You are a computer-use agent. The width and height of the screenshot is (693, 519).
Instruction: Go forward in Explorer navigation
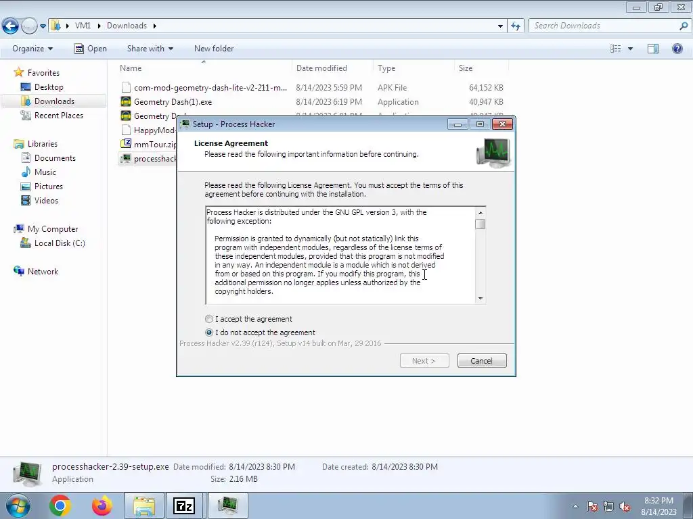pyautogui.click(x=29, y=26)
